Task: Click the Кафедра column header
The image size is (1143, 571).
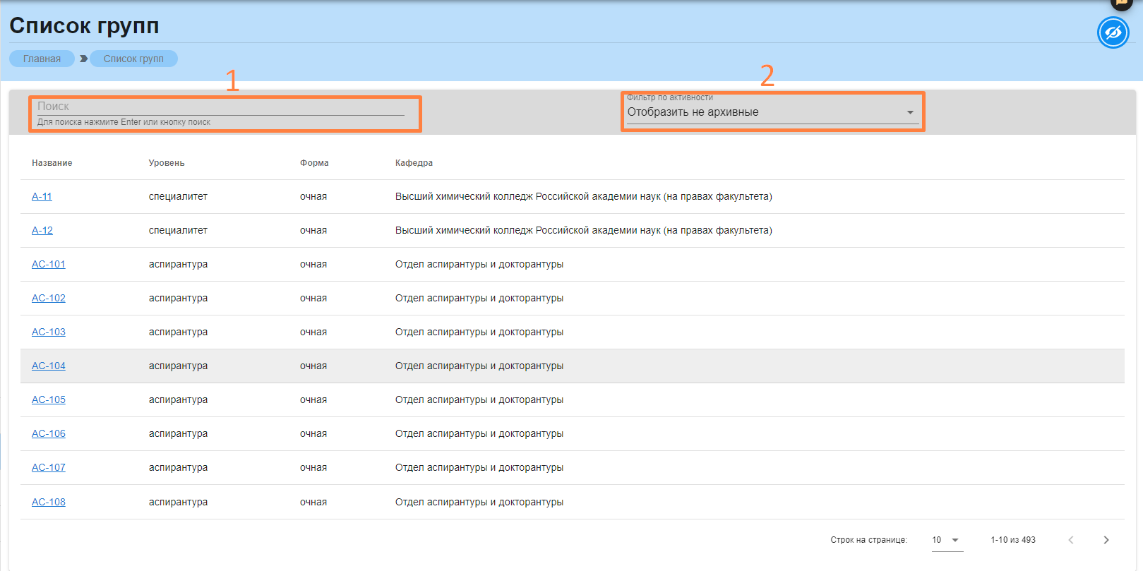Action: [414, 163]
